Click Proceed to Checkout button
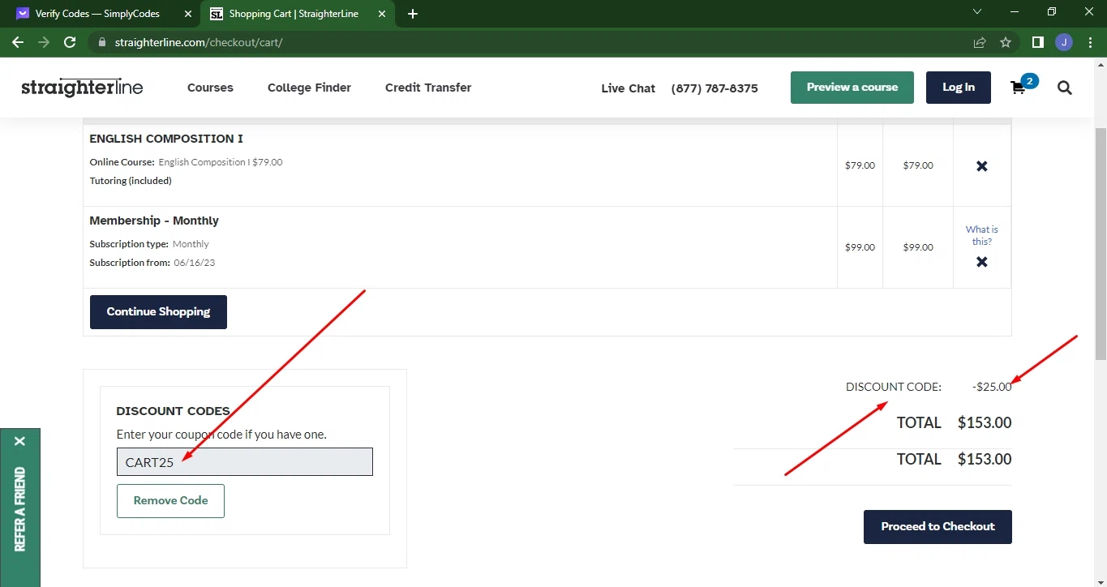 (x=938, y=527)
